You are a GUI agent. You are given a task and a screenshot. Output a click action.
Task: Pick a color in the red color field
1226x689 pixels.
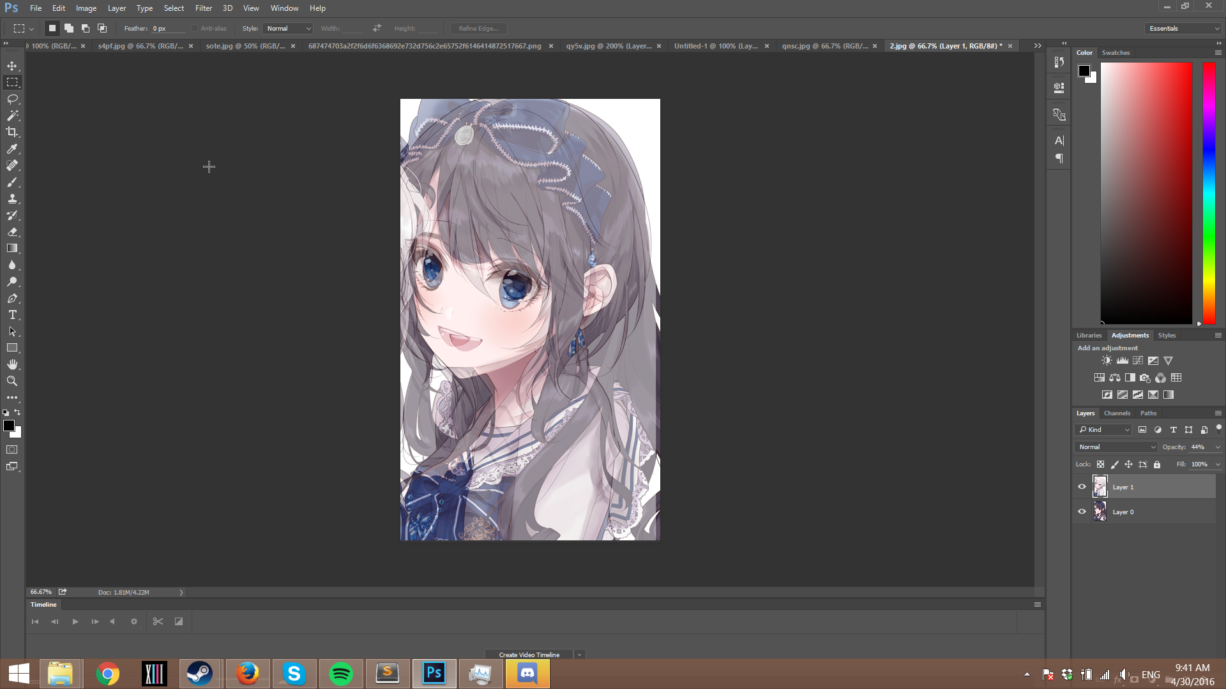1146,193
